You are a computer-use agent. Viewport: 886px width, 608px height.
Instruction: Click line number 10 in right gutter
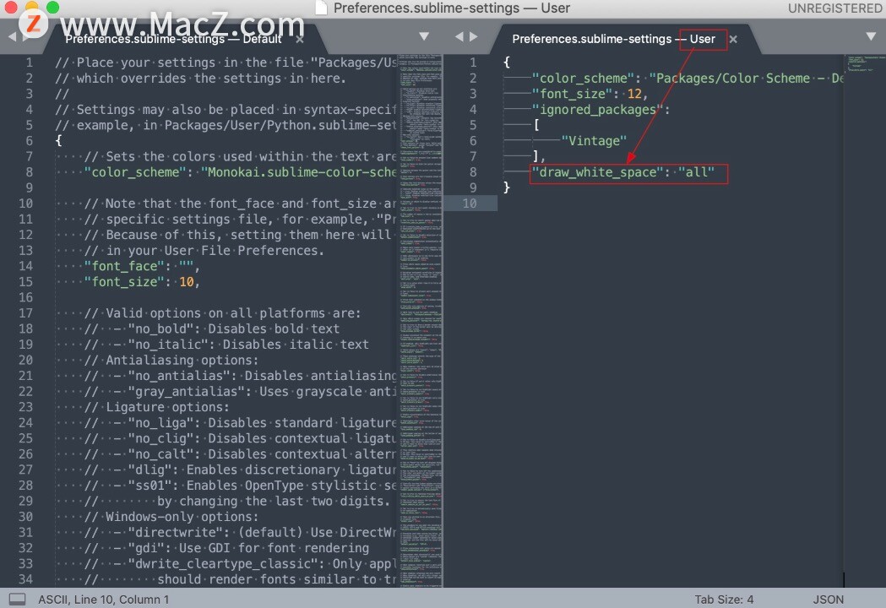470,204
